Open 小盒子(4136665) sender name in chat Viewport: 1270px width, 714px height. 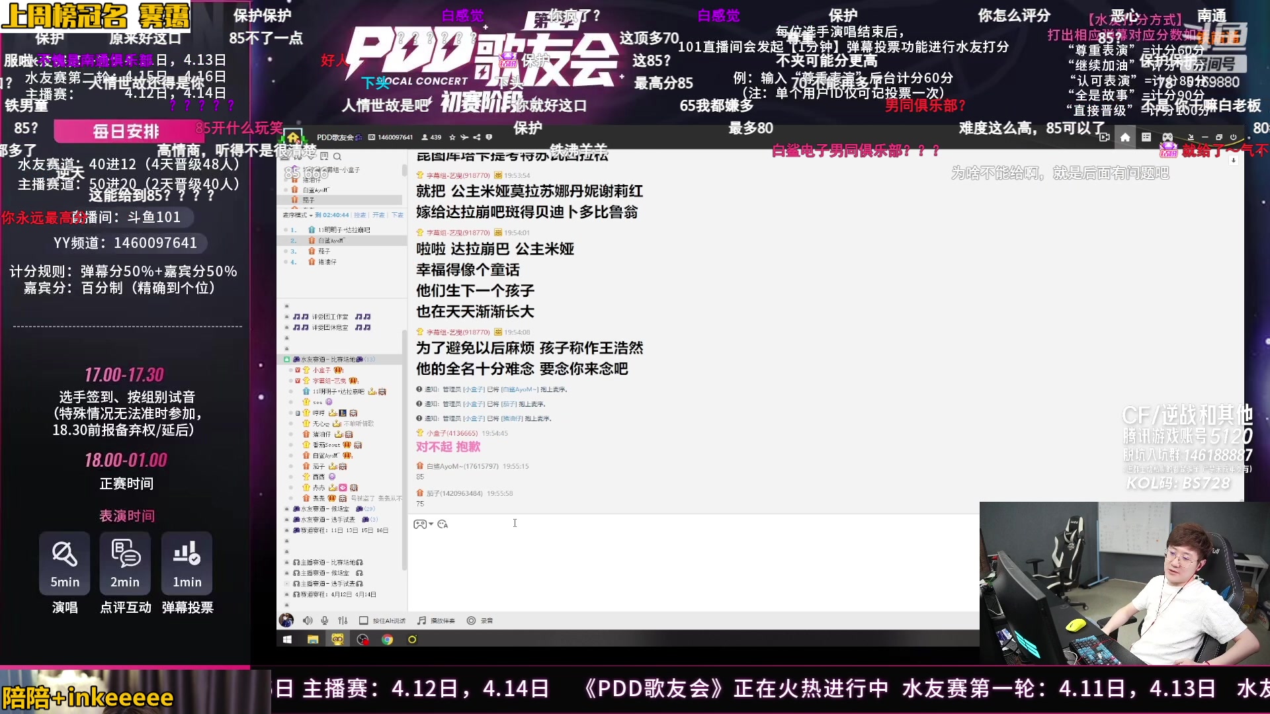(452, 434)
